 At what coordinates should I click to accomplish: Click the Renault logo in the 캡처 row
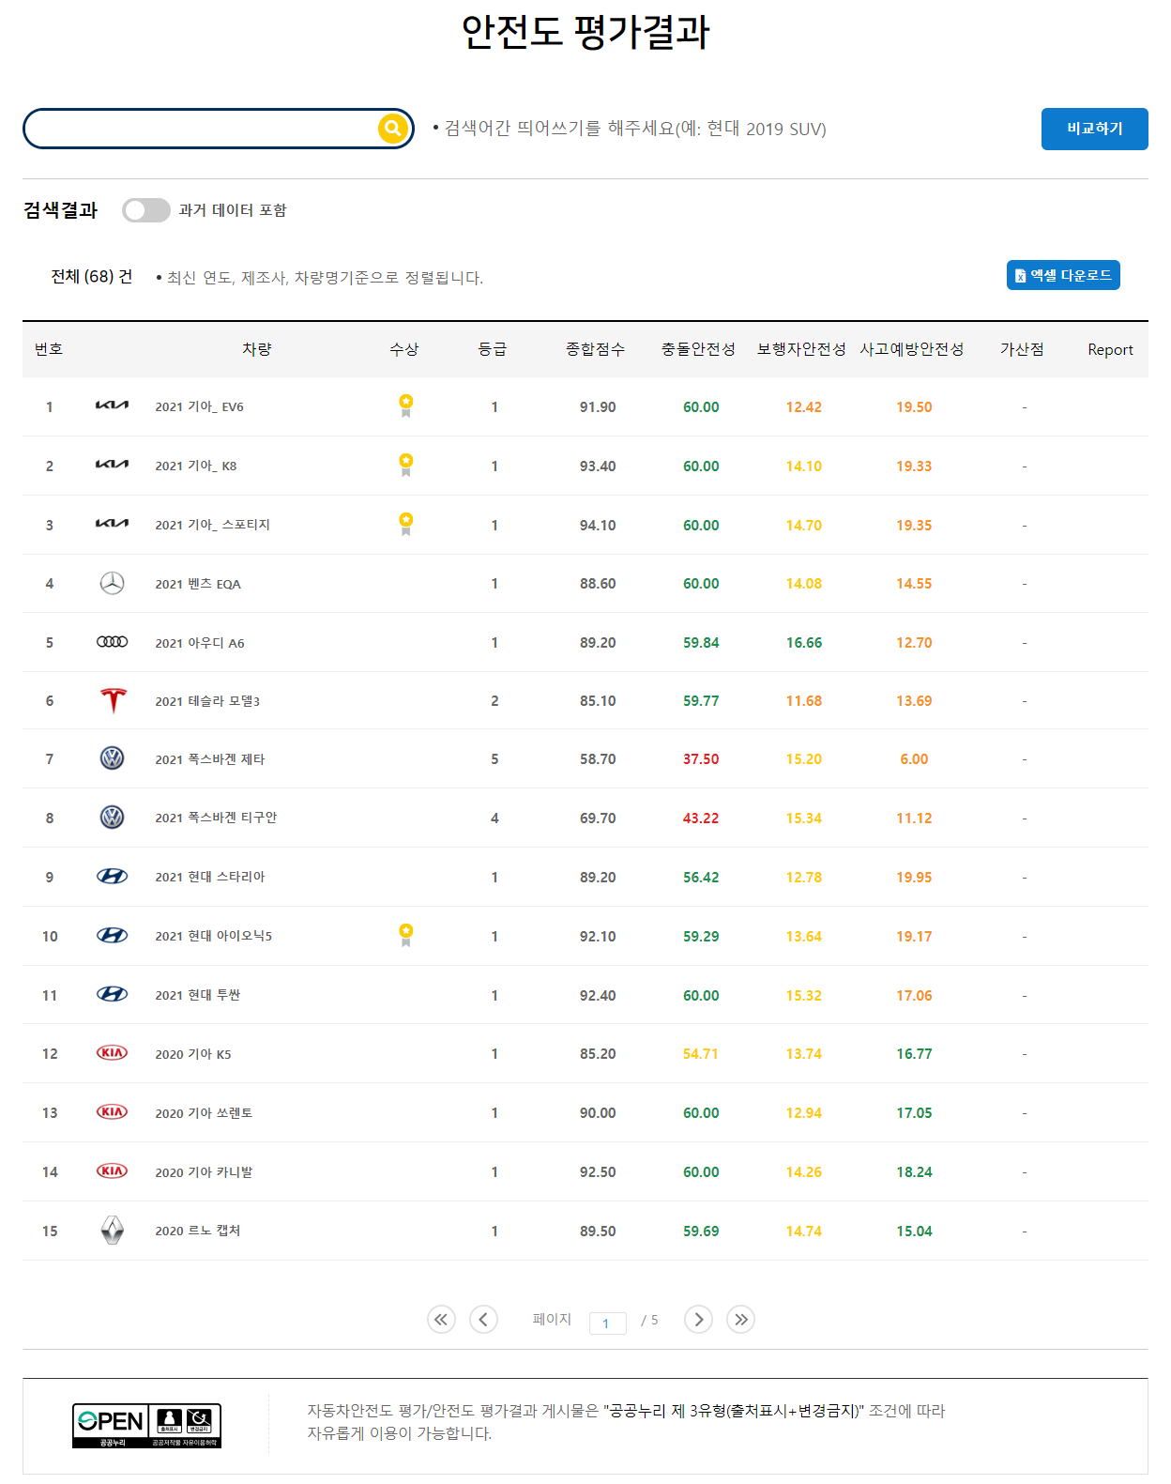(x=113, y=1230)
